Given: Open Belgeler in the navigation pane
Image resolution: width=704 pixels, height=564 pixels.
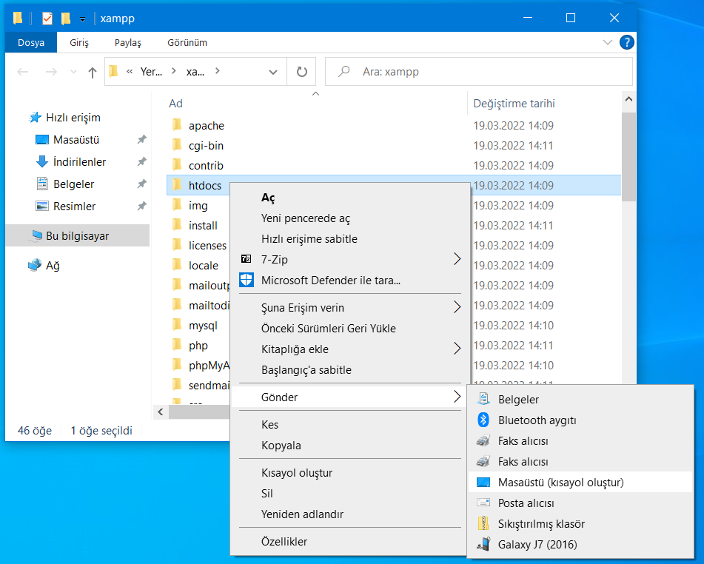Looking at the screenshot, I should point(73,184).
